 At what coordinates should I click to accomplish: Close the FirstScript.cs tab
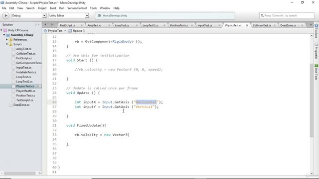pyautogui.click(x=82, y=25)
